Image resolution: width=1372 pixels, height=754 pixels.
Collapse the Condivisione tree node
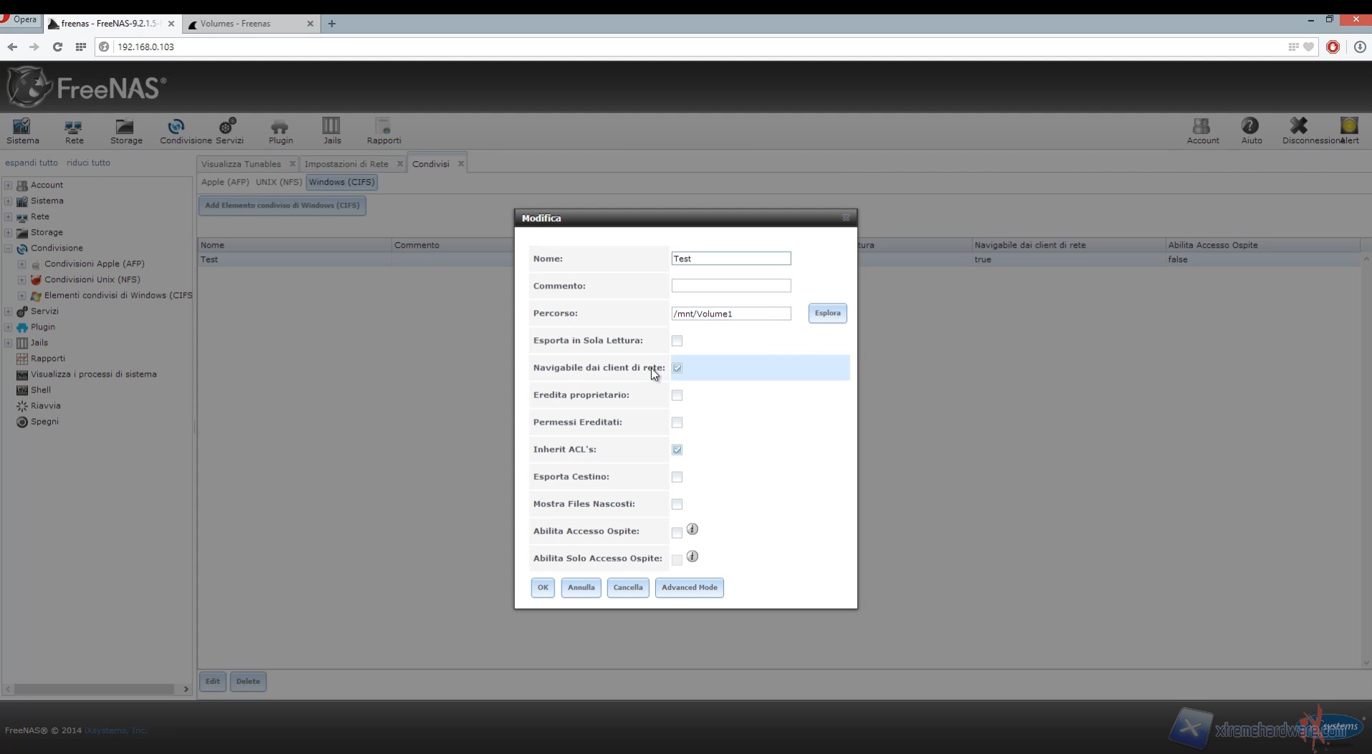[9, 248]
